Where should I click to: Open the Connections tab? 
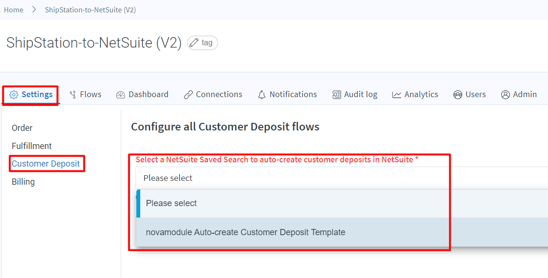pos(213,95)
